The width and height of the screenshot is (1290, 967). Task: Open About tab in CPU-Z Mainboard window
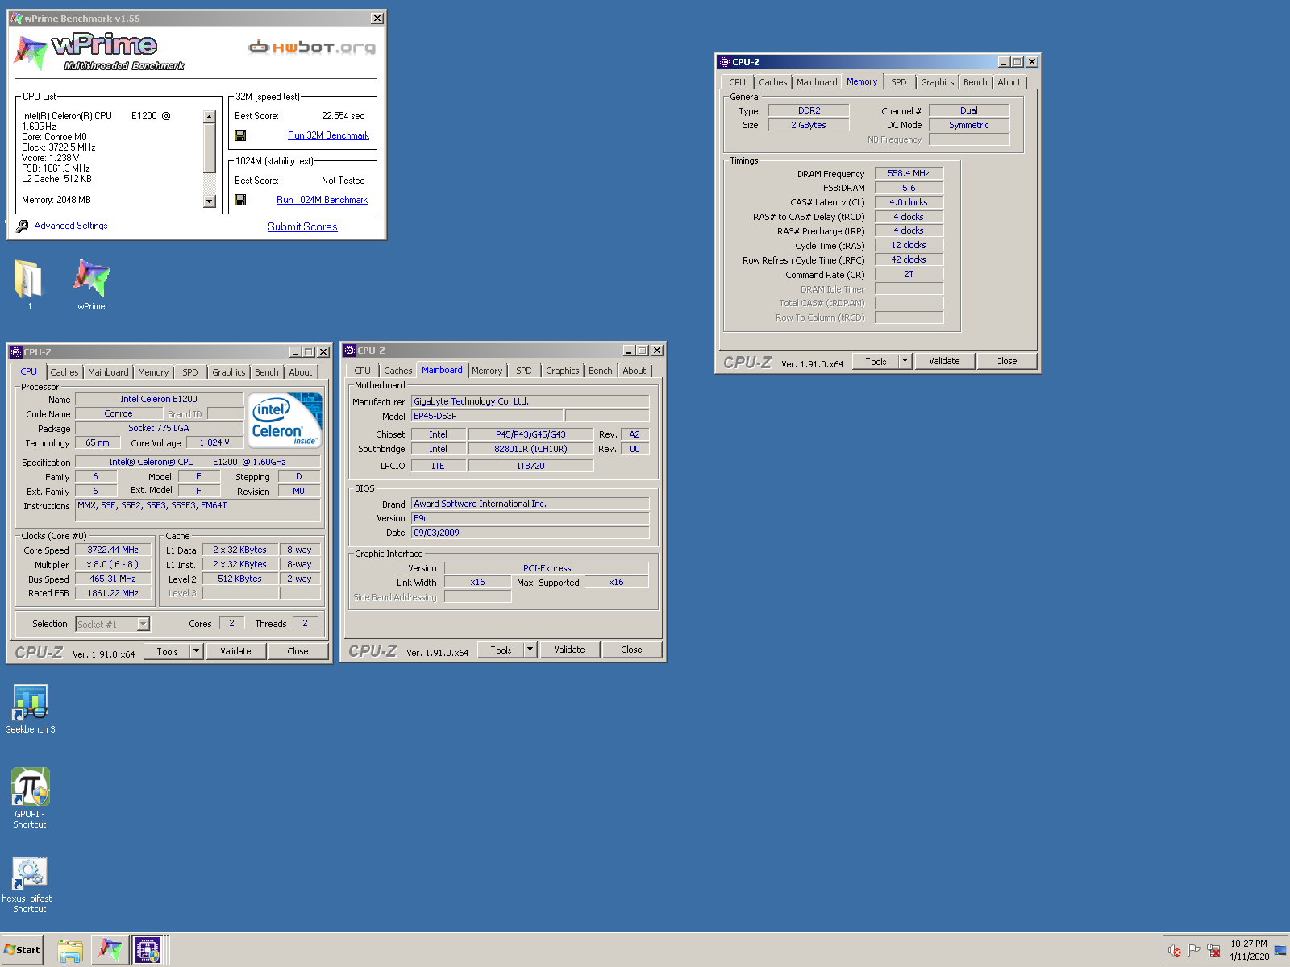635,371
